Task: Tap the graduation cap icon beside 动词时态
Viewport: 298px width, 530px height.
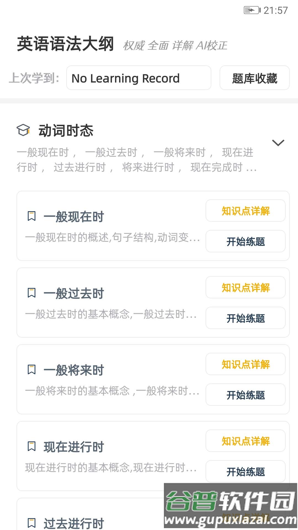Action: (x=23, y=130)
